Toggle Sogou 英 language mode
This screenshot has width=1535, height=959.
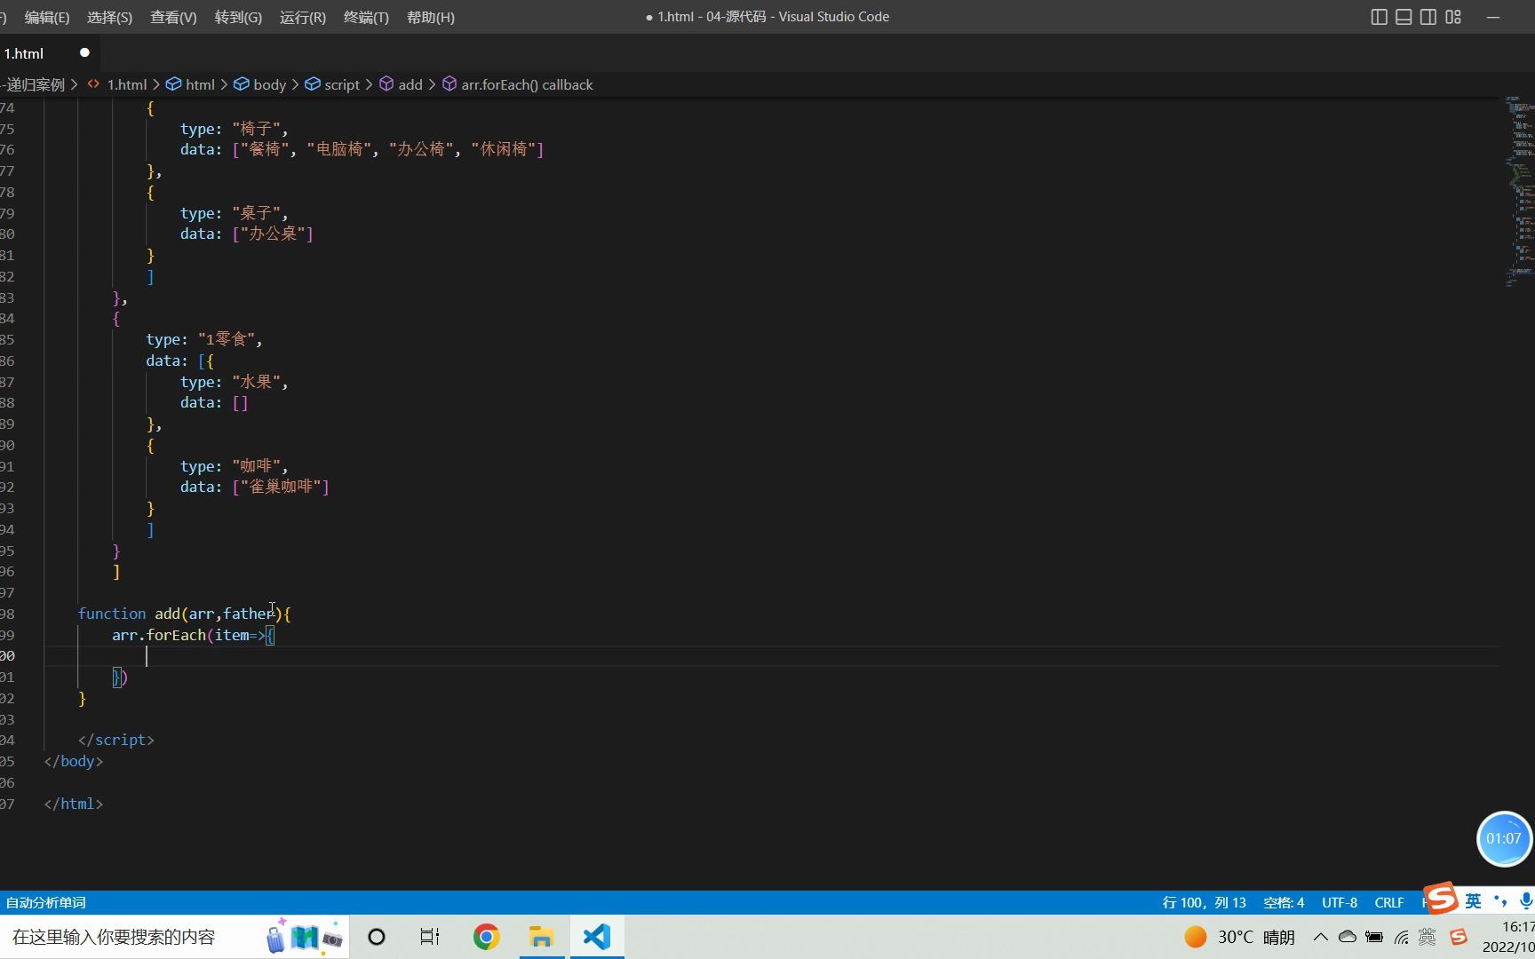click(1474, 901)
